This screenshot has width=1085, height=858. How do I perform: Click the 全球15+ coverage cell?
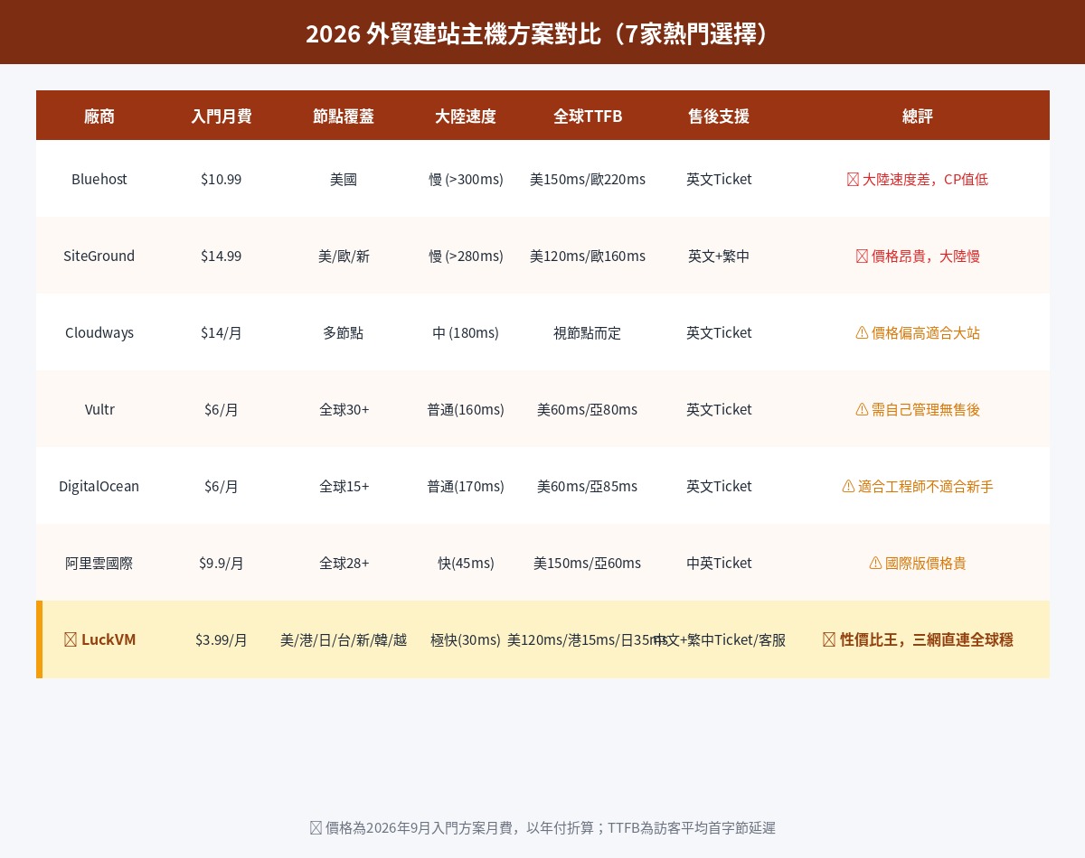344,486
